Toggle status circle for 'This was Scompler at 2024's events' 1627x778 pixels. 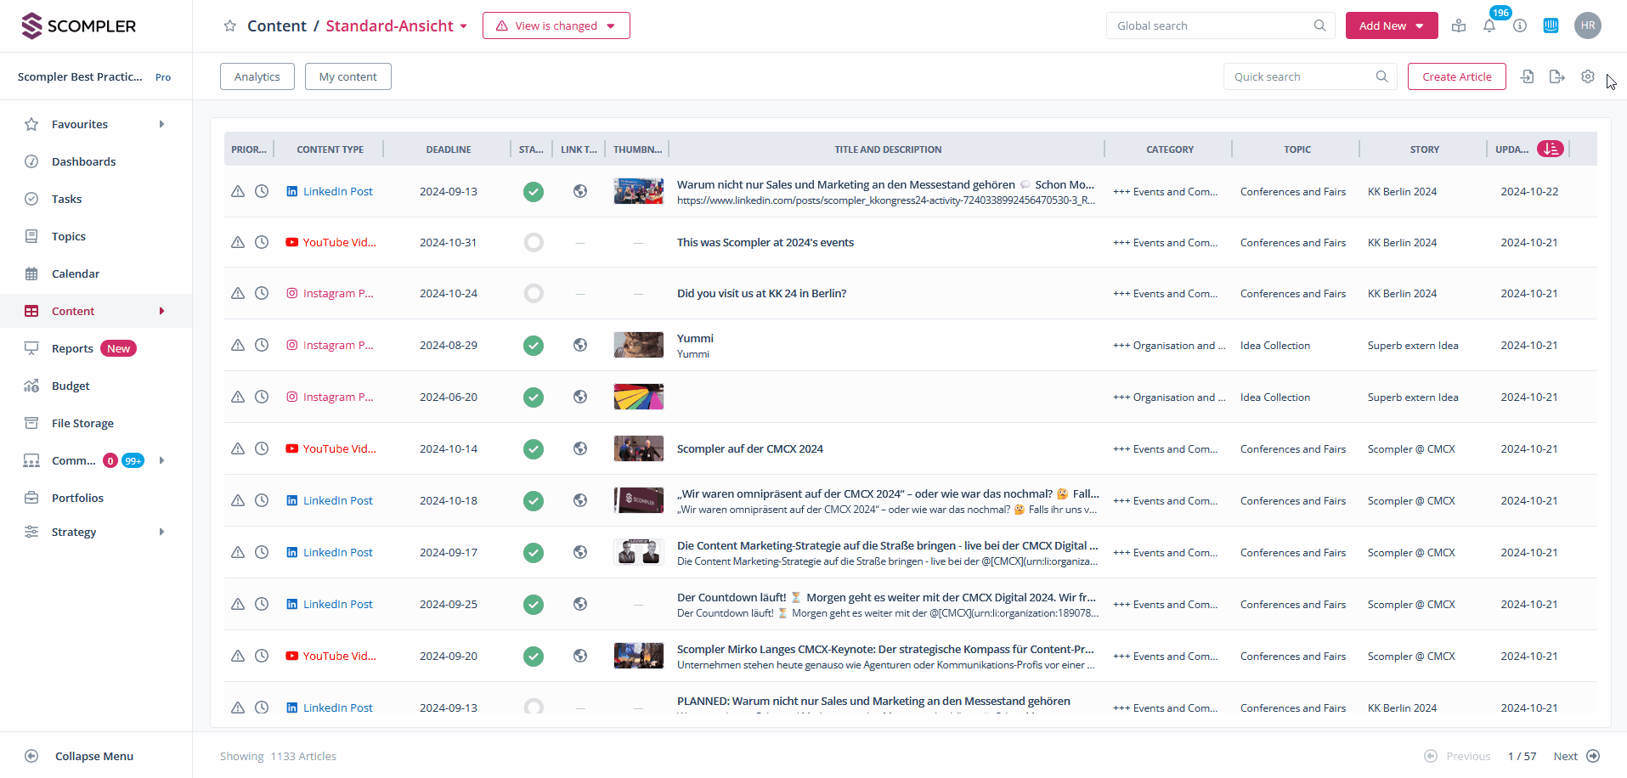point(534,242)
